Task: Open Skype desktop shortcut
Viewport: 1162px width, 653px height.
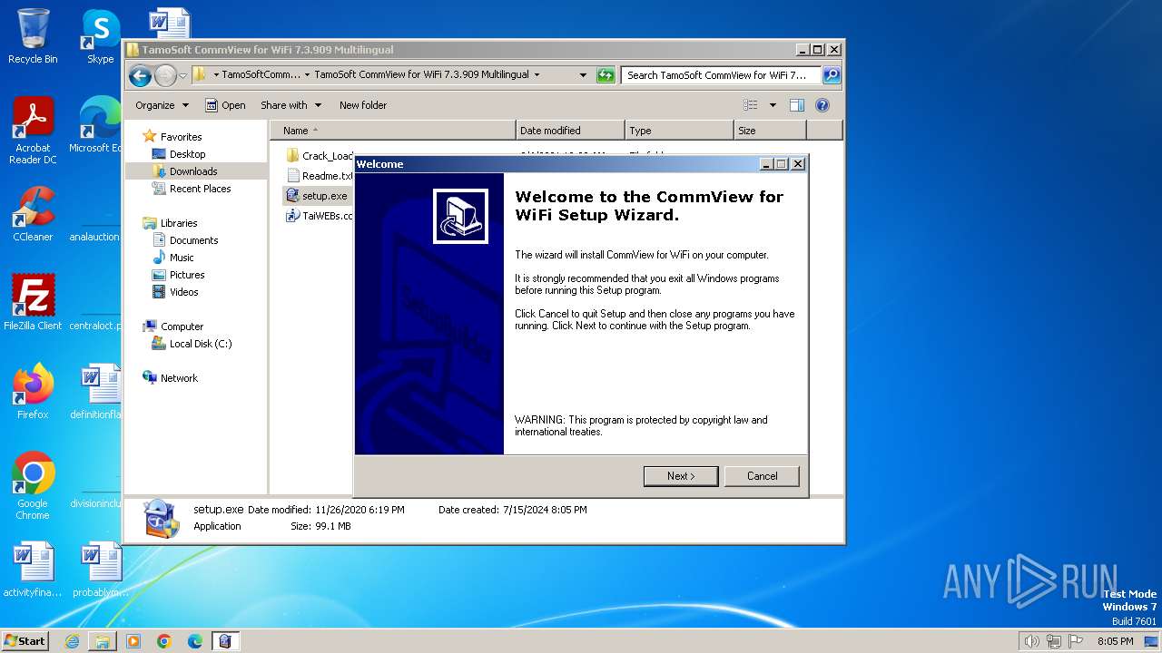Action: [x=100, y=37]
